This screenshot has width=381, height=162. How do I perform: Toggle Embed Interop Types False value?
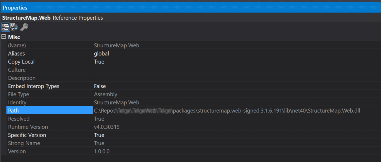pyautogui.click(x=100, y=86)
